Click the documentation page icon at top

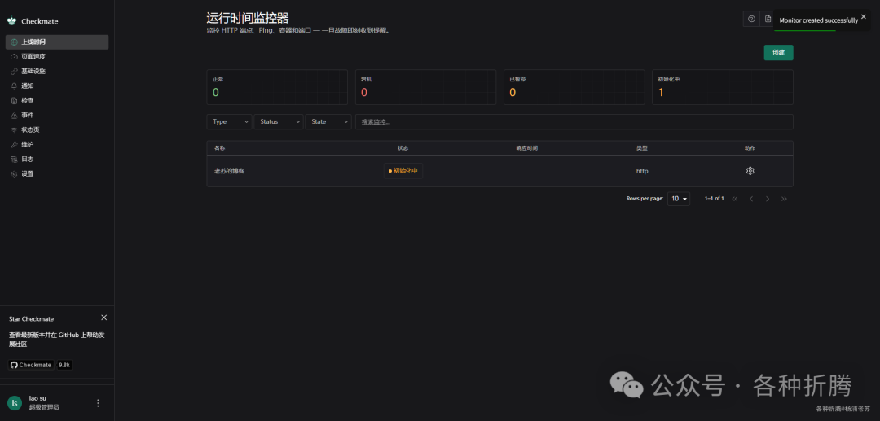pyautogui.click(x=768, y=19)
